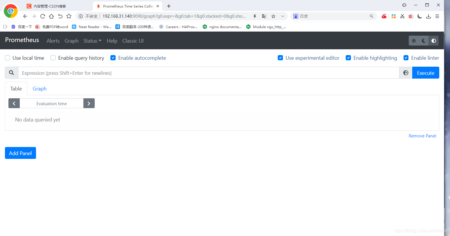Select the Graph tab in panel

40,88
